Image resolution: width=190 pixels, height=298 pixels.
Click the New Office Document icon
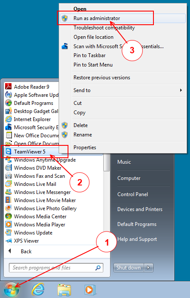[9, 135]
